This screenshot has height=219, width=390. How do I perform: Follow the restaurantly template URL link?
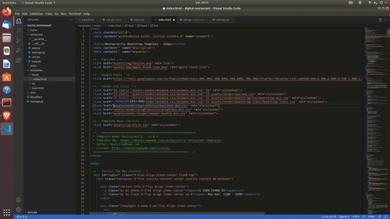(171, 141)
